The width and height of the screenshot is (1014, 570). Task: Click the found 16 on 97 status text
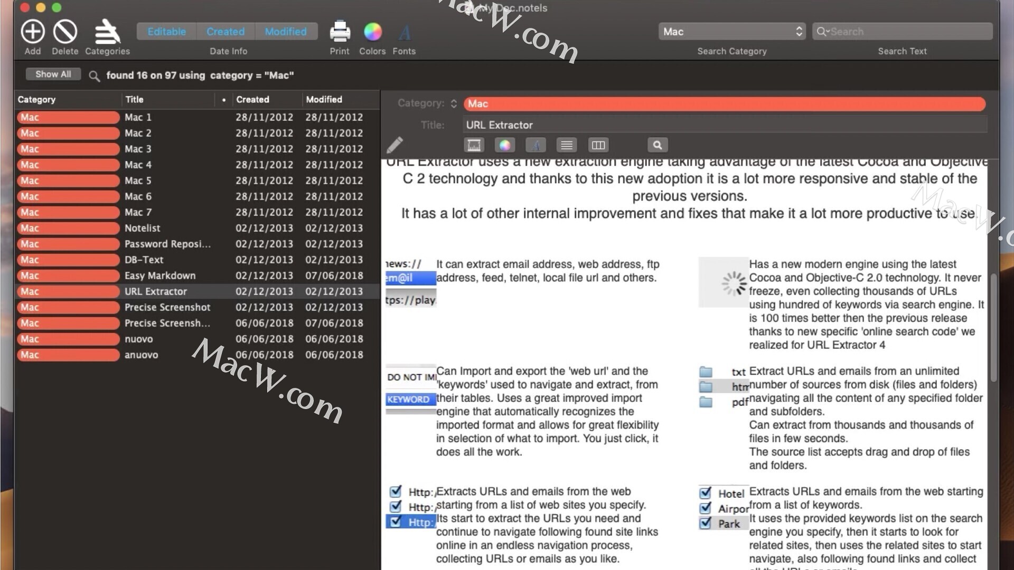[200, 75]
